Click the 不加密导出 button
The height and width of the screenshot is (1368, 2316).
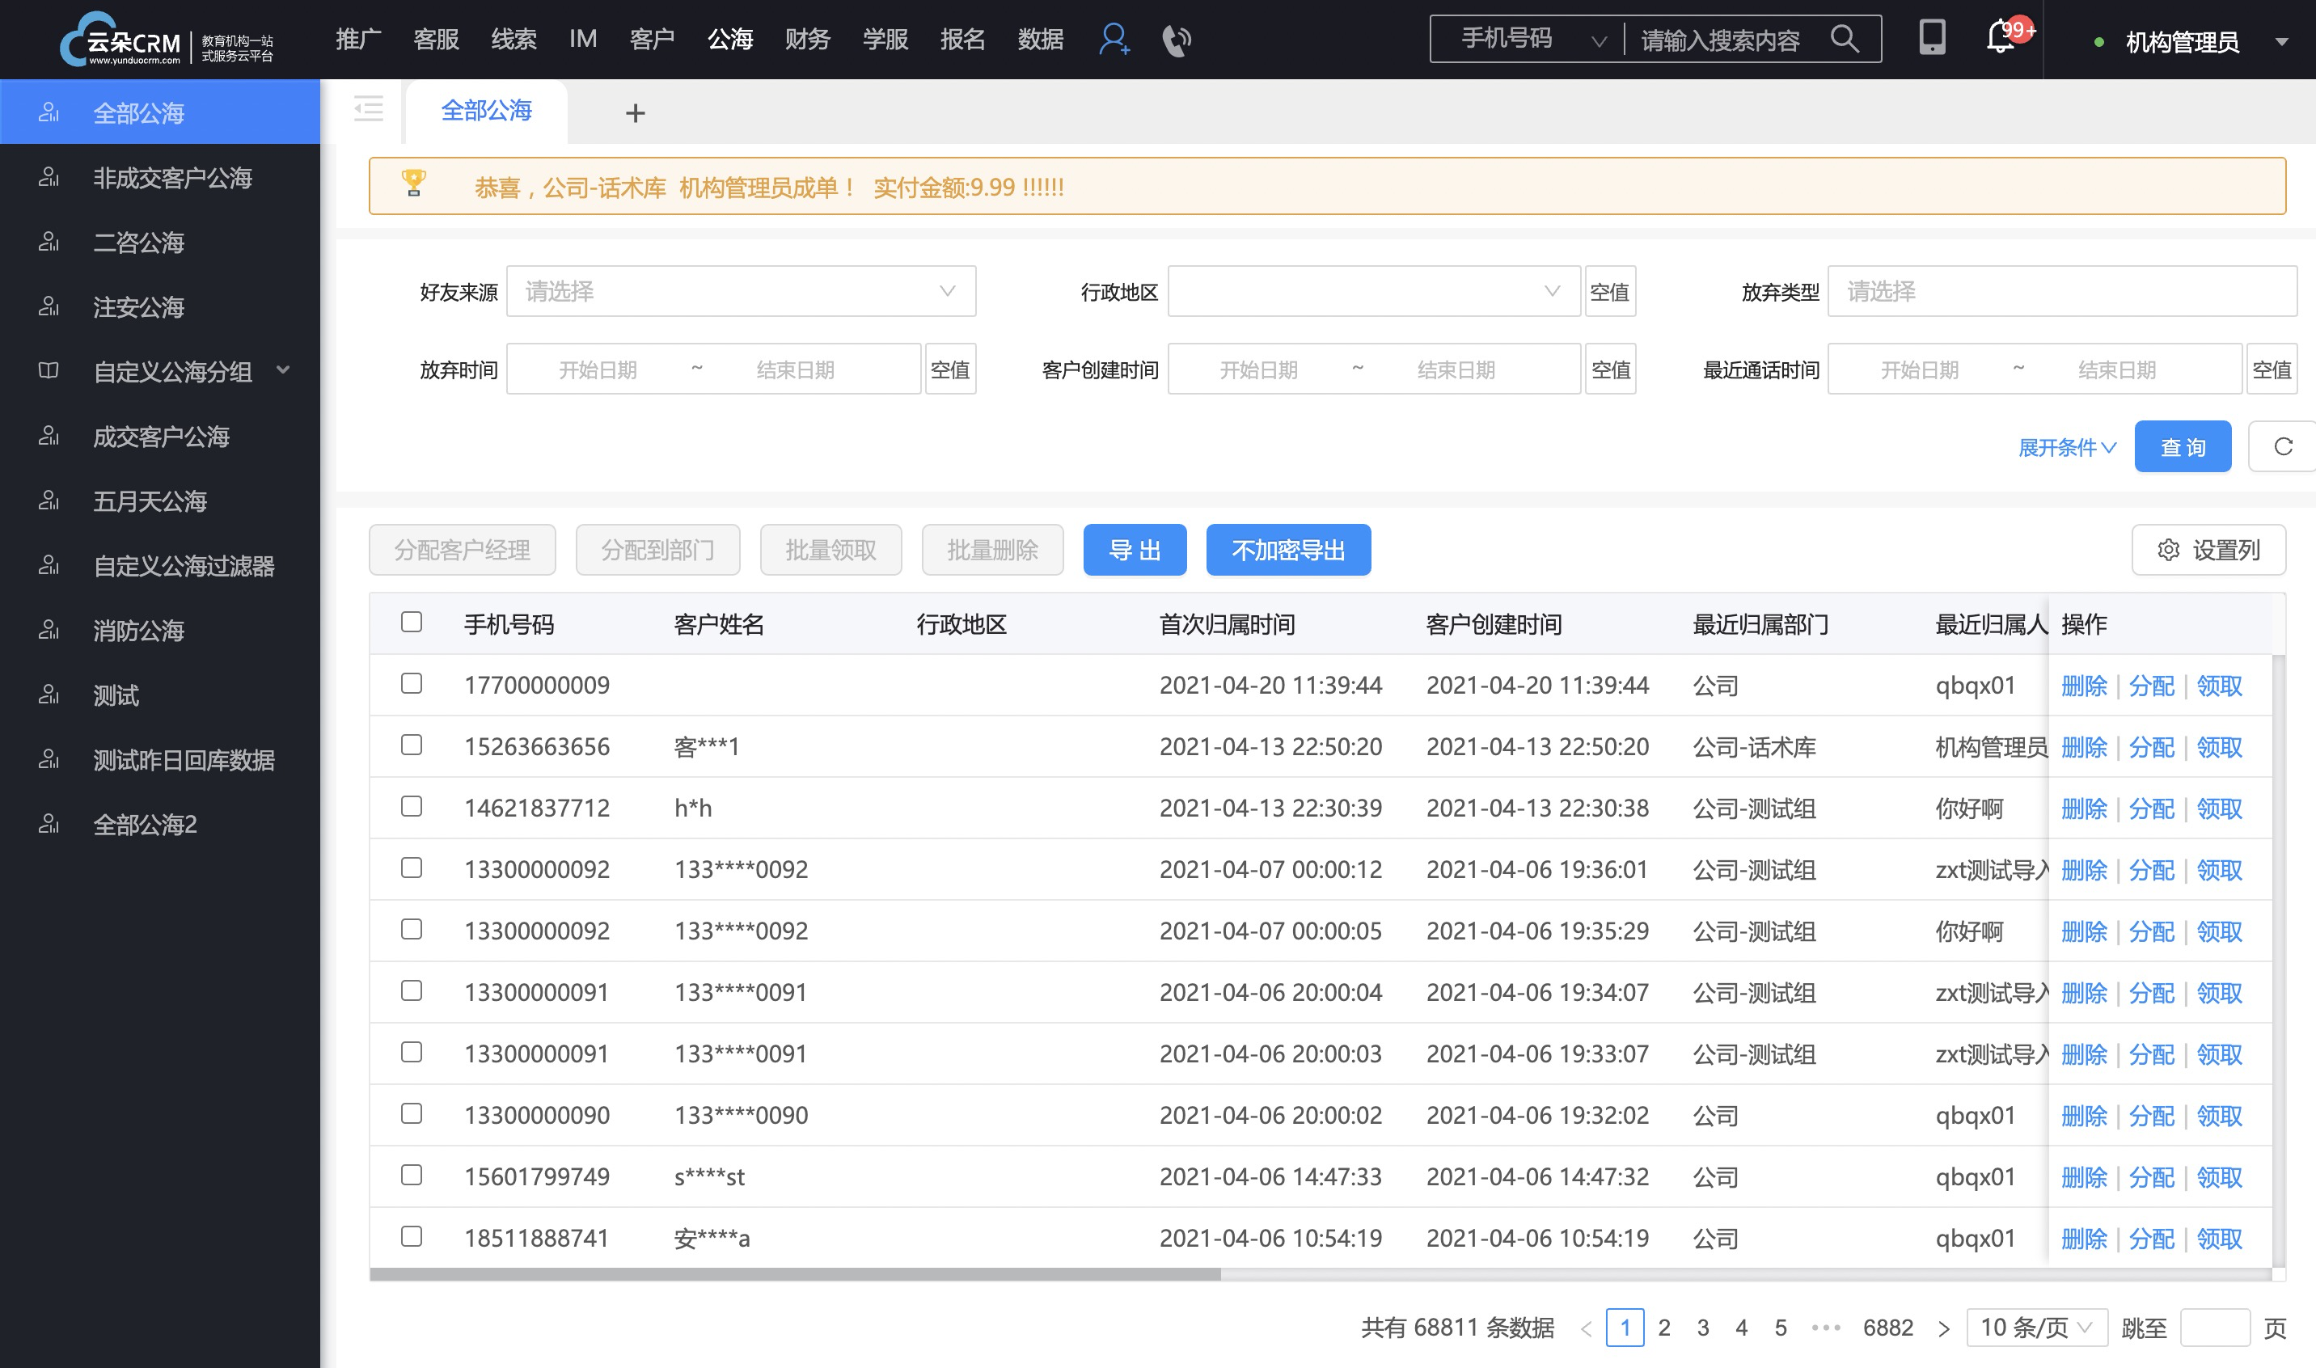[x=1288, y=549]
